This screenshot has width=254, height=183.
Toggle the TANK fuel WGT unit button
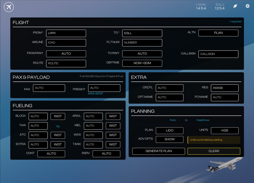click(113, 144)
